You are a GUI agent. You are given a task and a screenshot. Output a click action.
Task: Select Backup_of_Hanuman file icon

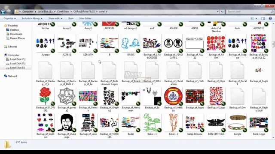point(131,96)
